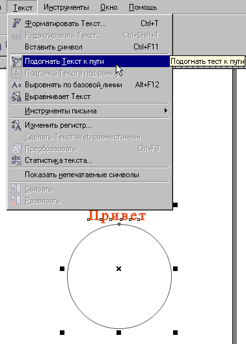Click the Align to Baseline icon
The image size is (246, 344).
[x=16, y=85]
